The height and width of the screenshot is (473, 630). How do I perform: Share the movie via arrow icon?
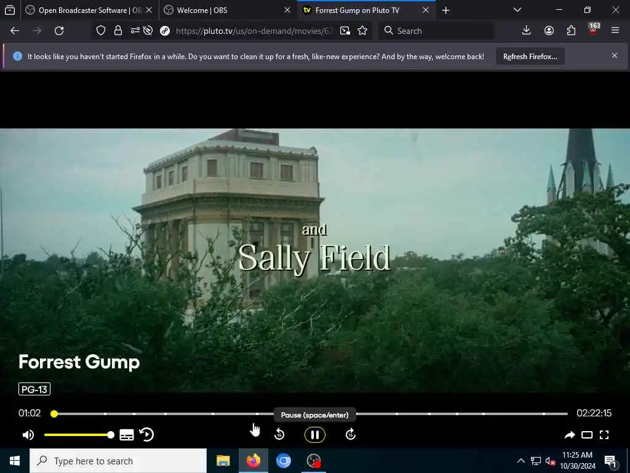[x=569, y=435]
